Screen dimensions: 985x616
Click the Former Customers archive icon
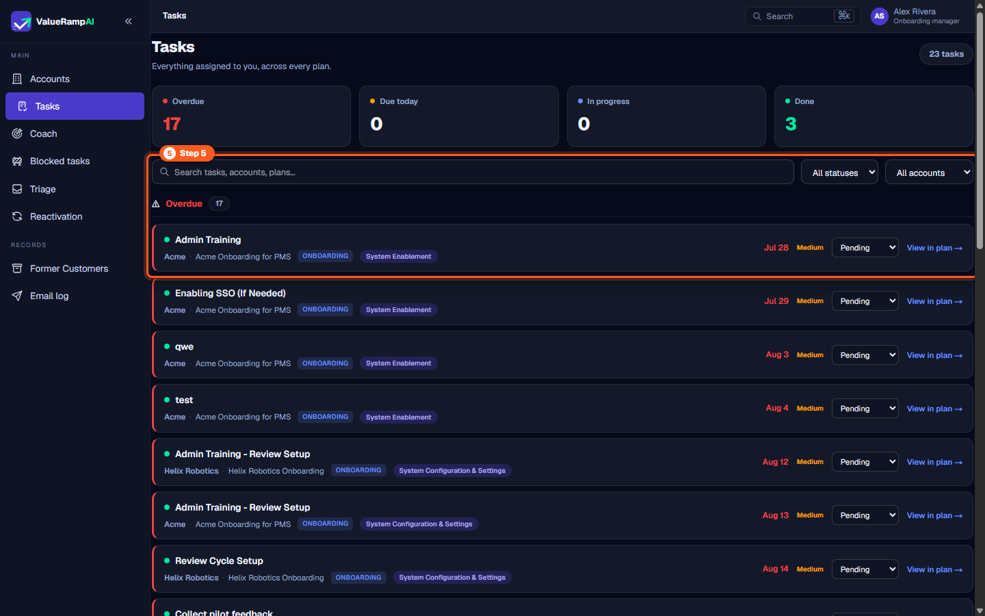click(x=17, y=268)
